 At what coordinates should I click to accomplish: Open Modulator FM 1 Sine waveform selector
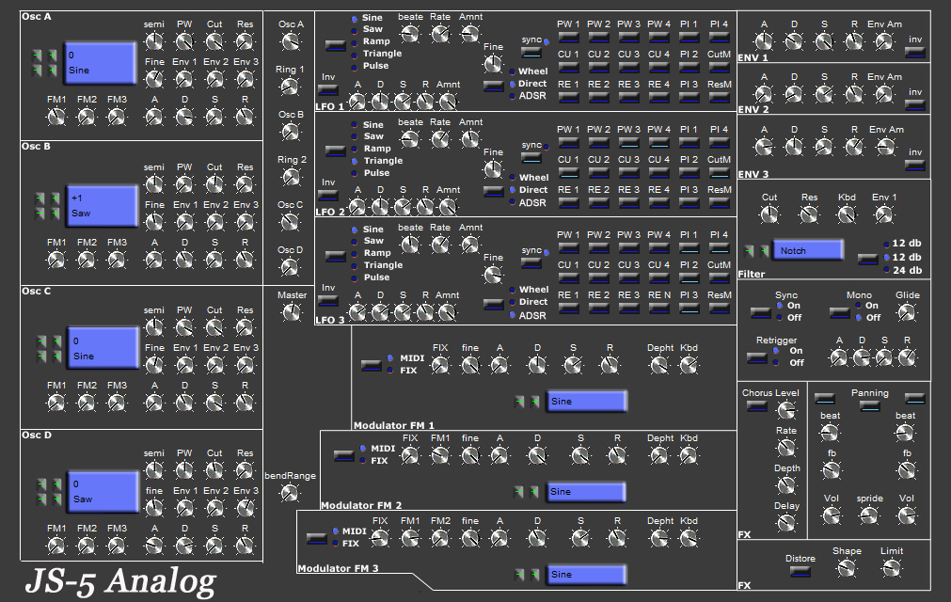pos(586,401)
